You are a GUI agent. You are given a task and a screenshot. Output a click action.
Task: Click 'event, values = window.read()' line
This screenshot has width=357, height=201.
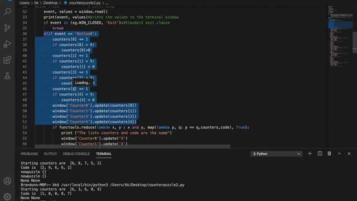click(76, 12)
